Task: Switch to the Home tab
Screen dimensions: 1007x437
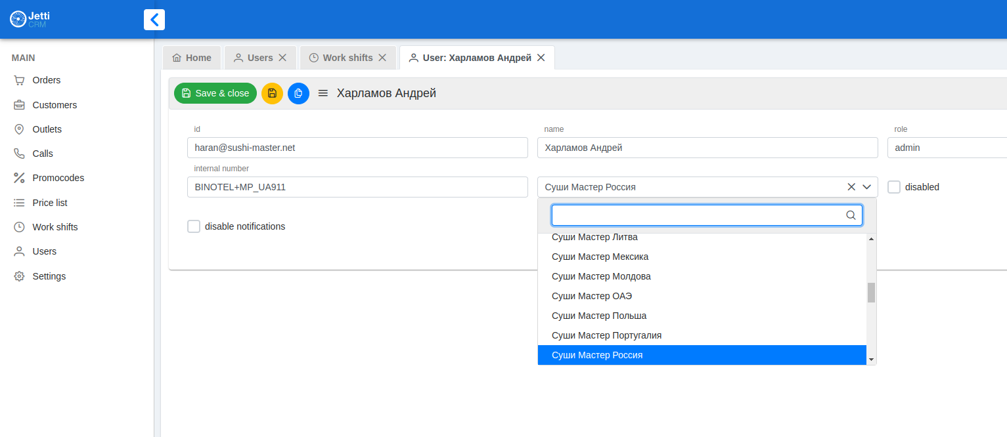Action: tap(192, 58)
